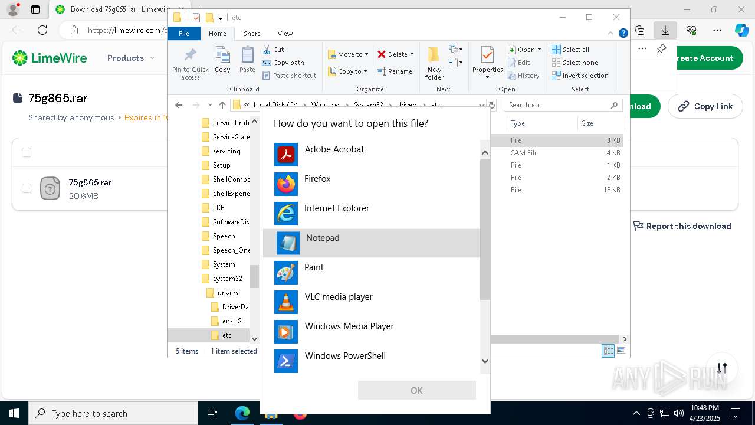Click the Paste icon in the ribbon
The width and height of the screenshot is (755, 425).
click(x=247, y=60)
